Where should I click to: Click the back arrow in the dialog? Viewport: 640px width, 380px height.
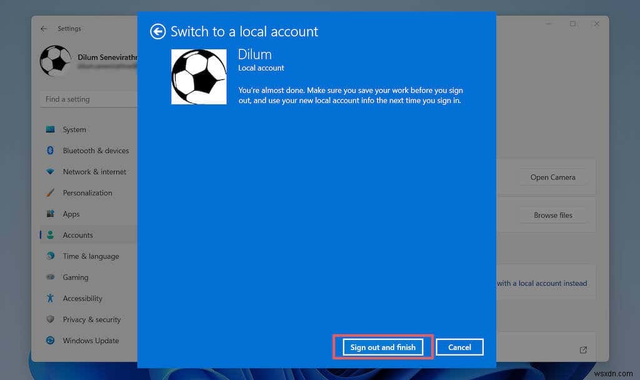click(157, 31)
